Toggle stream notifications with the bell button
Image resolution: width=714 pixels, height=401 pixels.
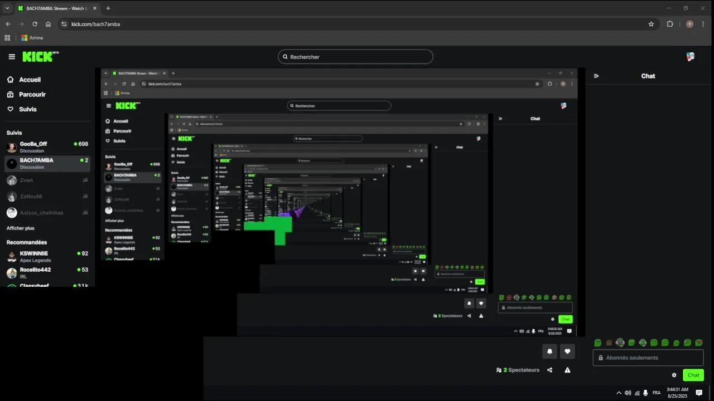pyautogui.click(x=550, y=351)
